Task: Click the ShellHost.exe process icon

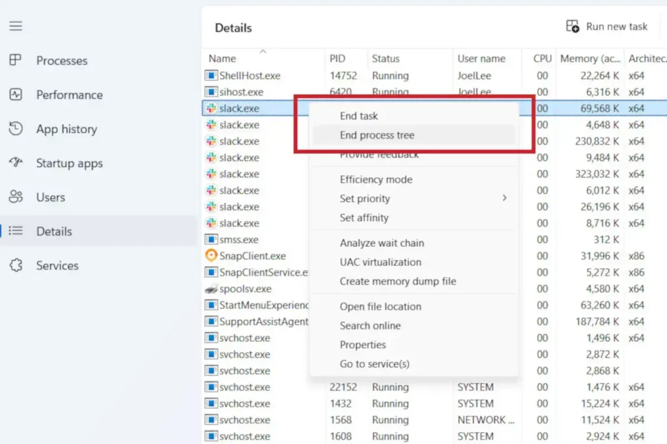Action: (211, 75)
